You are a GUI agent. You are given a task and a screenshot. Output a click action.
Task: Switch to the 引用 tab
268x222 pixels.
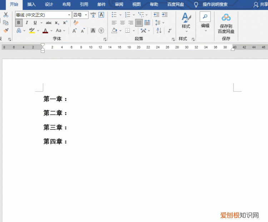[84, 4]
